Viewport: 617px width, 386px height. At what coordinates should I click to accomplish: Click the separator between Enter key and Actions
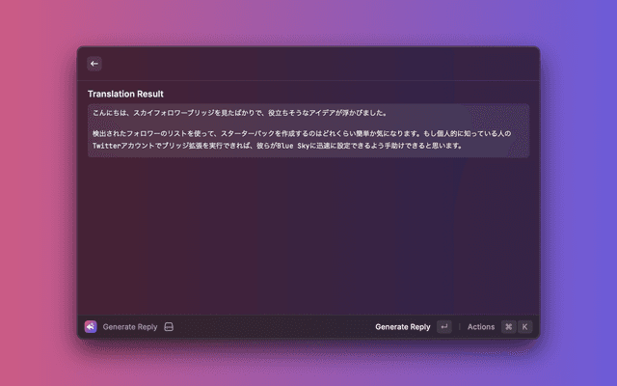pyautogui.click(x=459, y=327)
